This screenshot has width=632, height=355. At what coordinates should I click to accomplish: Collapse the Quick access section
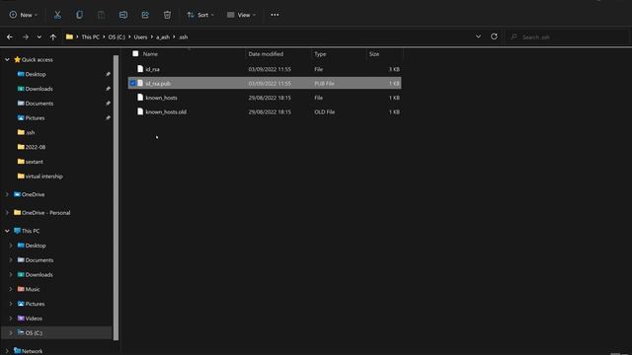point(7,59)
